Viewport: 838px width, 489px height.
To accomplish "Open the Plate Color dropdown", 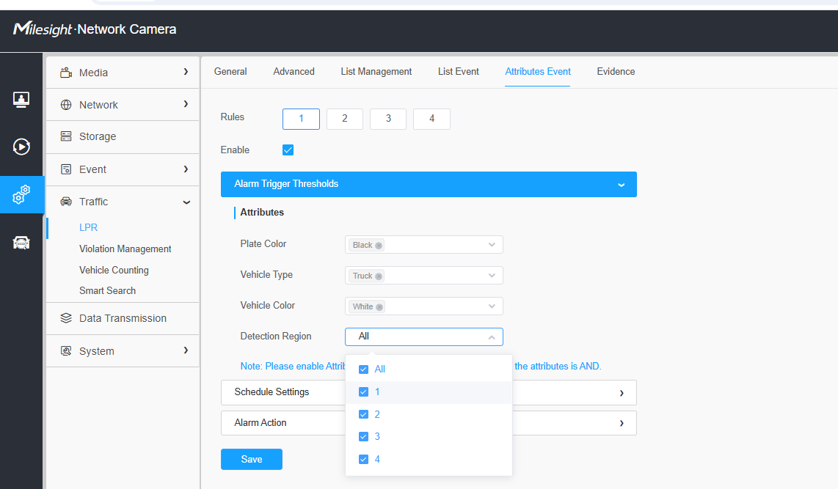I will pyautogui.click(x=424, y=245).
